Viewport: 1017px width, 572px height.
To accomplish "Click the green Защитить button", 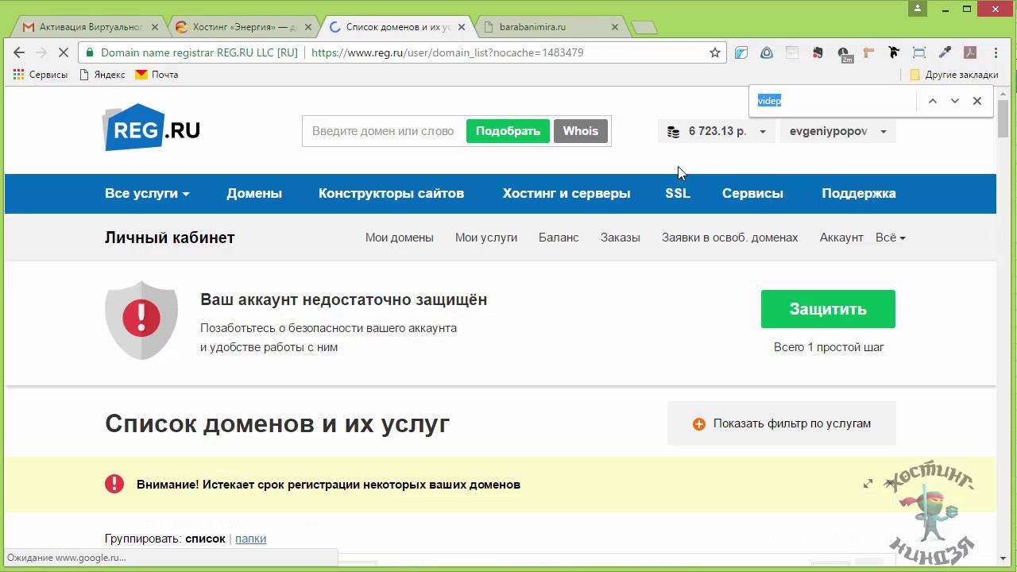I will 828,309.
